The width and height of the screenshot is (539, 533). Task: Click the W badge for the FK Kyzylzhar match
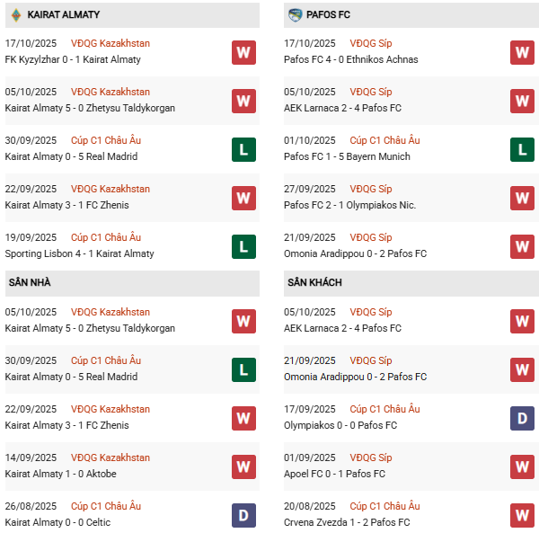coord(243,52)
